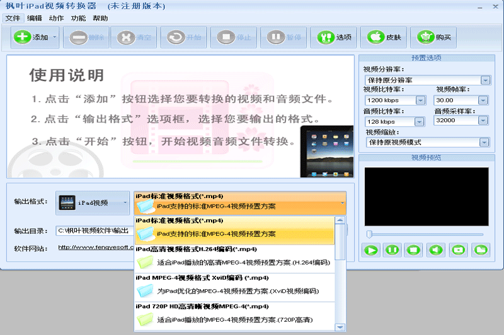Click the 删除 (Delete) toolbar button
The image size is (504, 335).
click(x=86, y=37)
